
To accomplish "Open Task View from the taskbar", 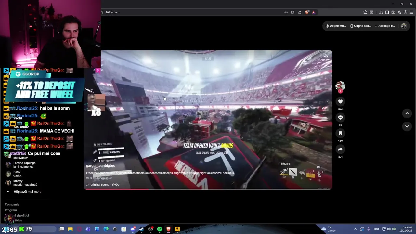I will [x=61, y=229].
